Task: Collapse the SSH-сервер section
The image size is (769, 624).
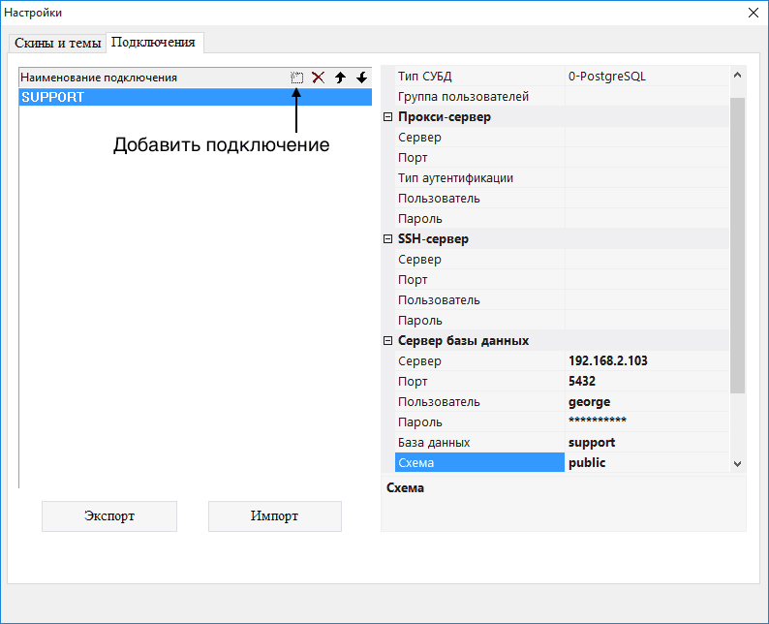Action: [x=388, y=238]
